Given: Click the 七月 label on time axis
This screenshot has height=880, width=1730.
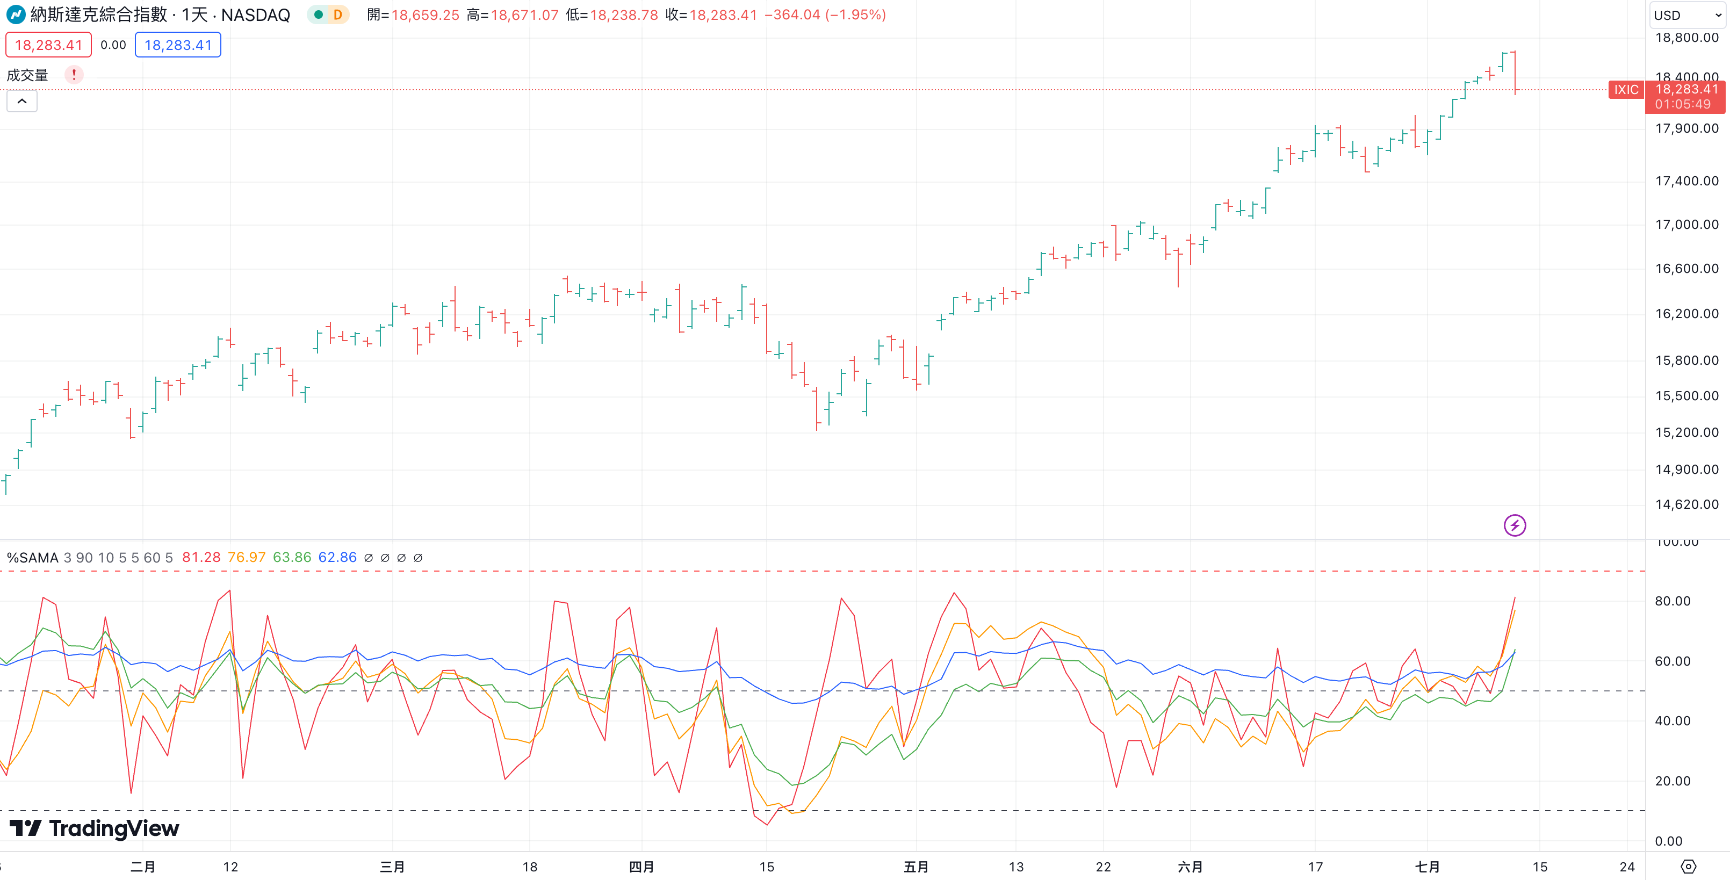Looking at the screenshot, I should pos(1427,867).
